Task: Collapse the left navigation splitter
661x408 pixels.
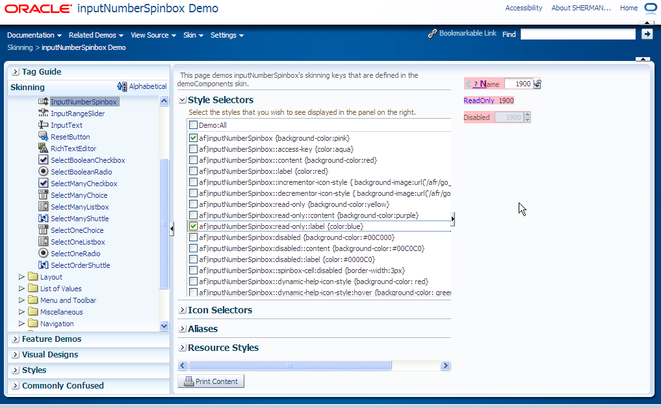Action: [x=172, y=229]
